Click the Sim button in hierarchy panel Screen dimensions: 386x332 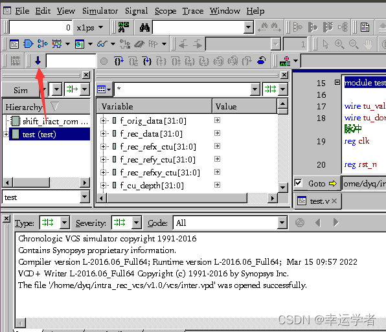click(21, 90)
